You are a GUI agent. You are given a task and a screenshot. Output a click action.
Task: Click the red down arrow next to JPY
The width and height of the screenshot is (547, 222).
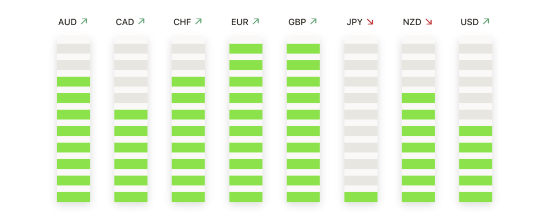[370, 22]
